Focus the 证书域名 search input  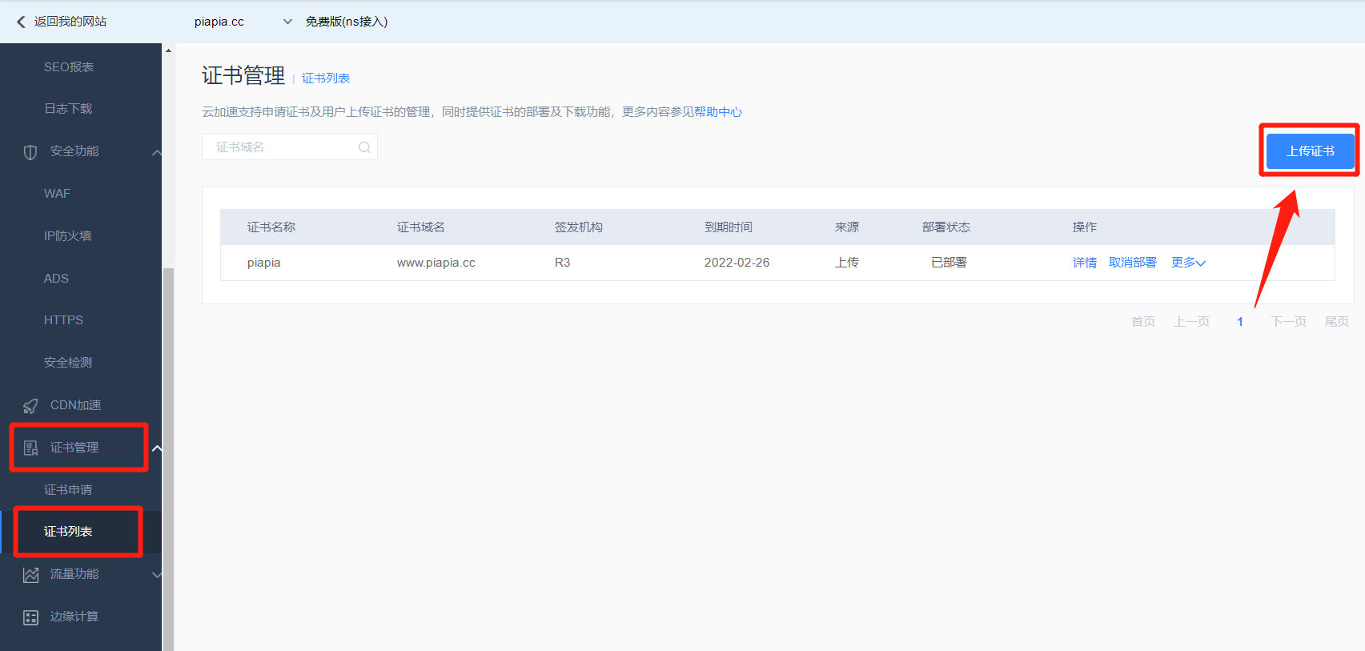[x=280, y=147]
